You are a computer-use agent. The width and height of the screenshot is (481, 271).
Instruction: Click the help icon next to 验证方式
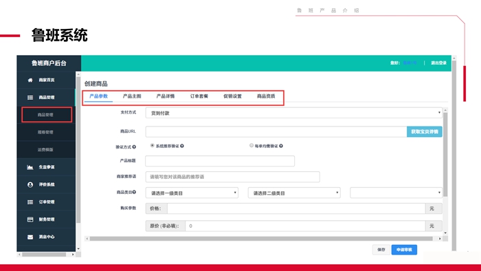tap(134, 147)
